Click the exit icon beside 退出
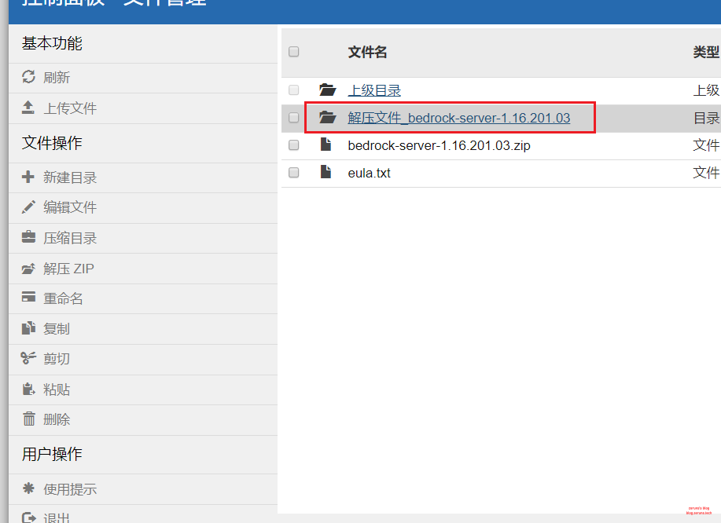The width and height of the screenshot is (721, 523). 29,518
